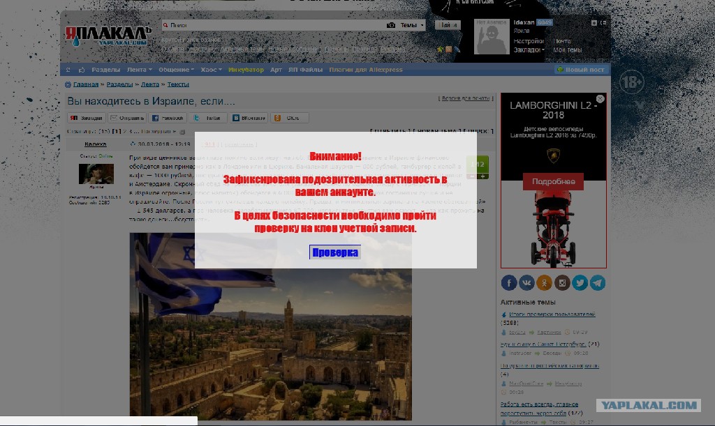Share via ЯП Закладки button
The height and width of the screenshot is (426, 715).
pos(87,118)
